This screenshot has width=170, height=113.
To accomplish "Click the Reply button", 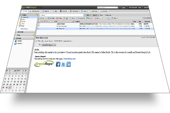I will 72,18.
